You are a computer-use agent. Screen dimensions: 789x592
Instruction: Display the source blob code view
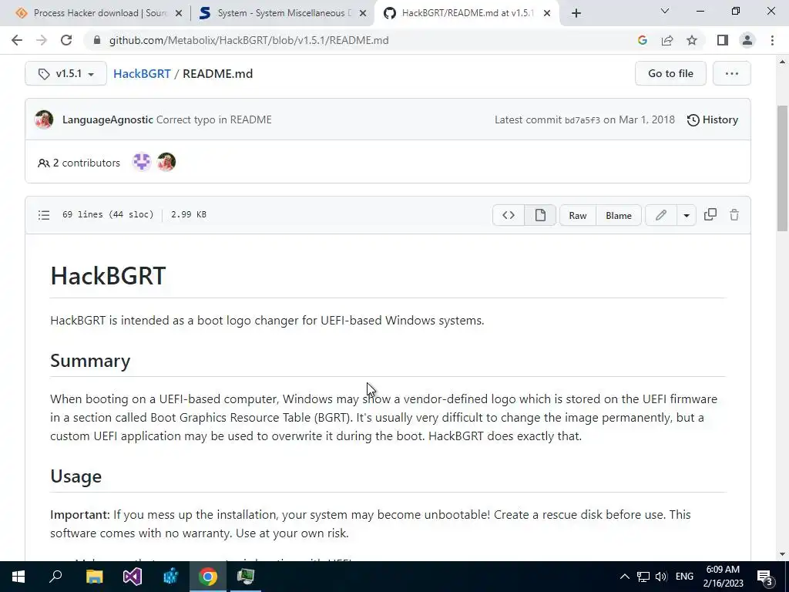point(509,215)
